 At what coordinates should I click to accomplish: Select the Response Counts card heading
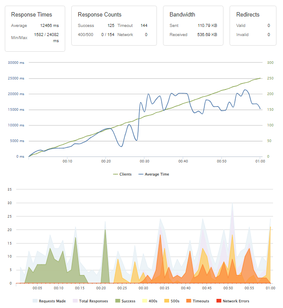100,14
